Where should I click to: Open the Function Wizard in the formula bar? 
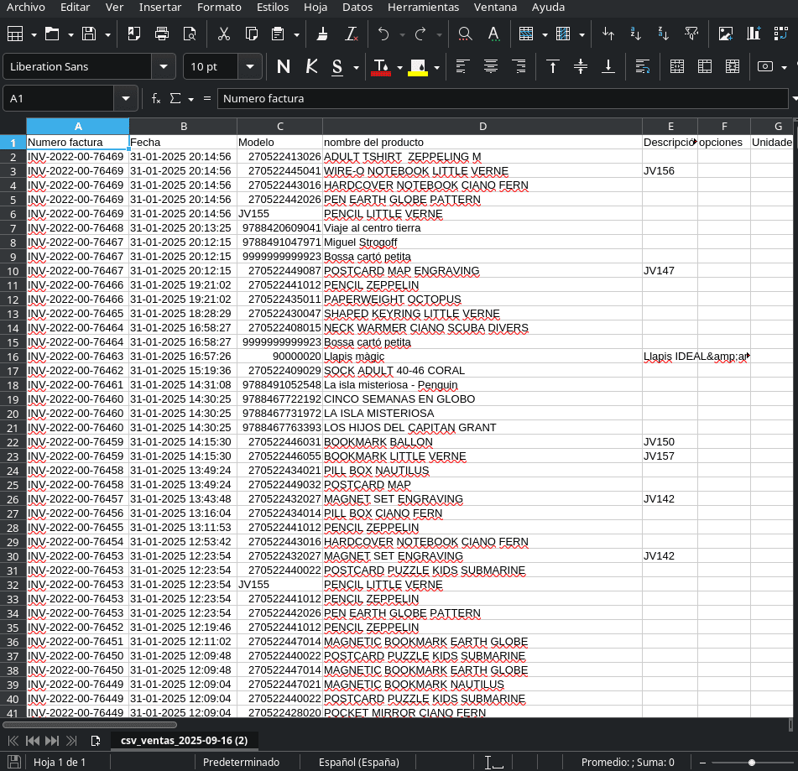(x=155, y=98)
